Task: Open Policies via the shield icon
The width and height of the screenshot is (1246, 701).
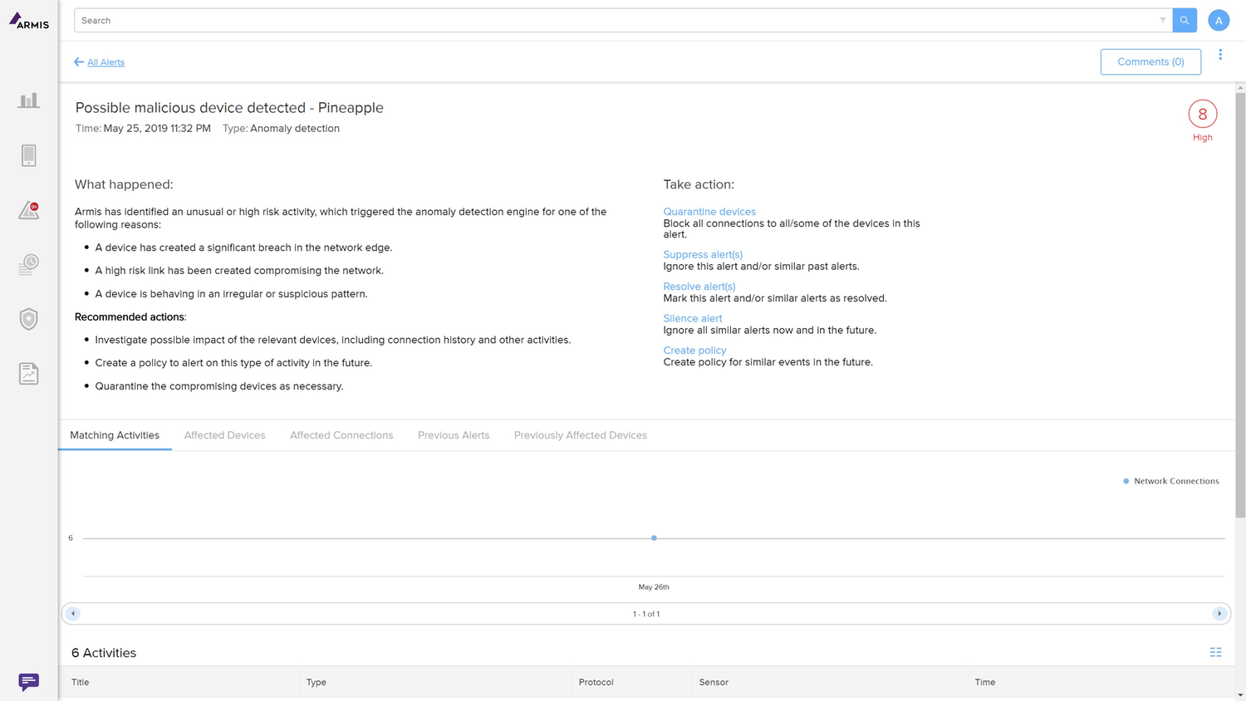Action: coord(28,319)
